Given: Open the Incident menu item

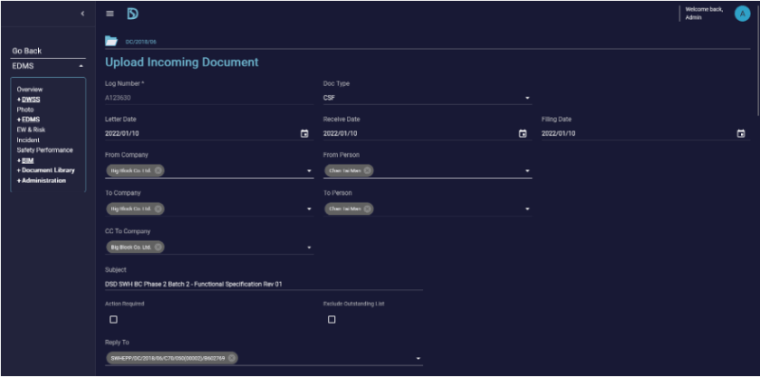Looking at the screenshot, I should click(x=28, y=140).
